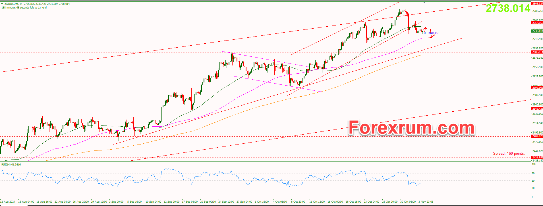Viewport: 543px width, 206px height.
Task: Click the 2718.940 value on price axis
Action: 537,39
